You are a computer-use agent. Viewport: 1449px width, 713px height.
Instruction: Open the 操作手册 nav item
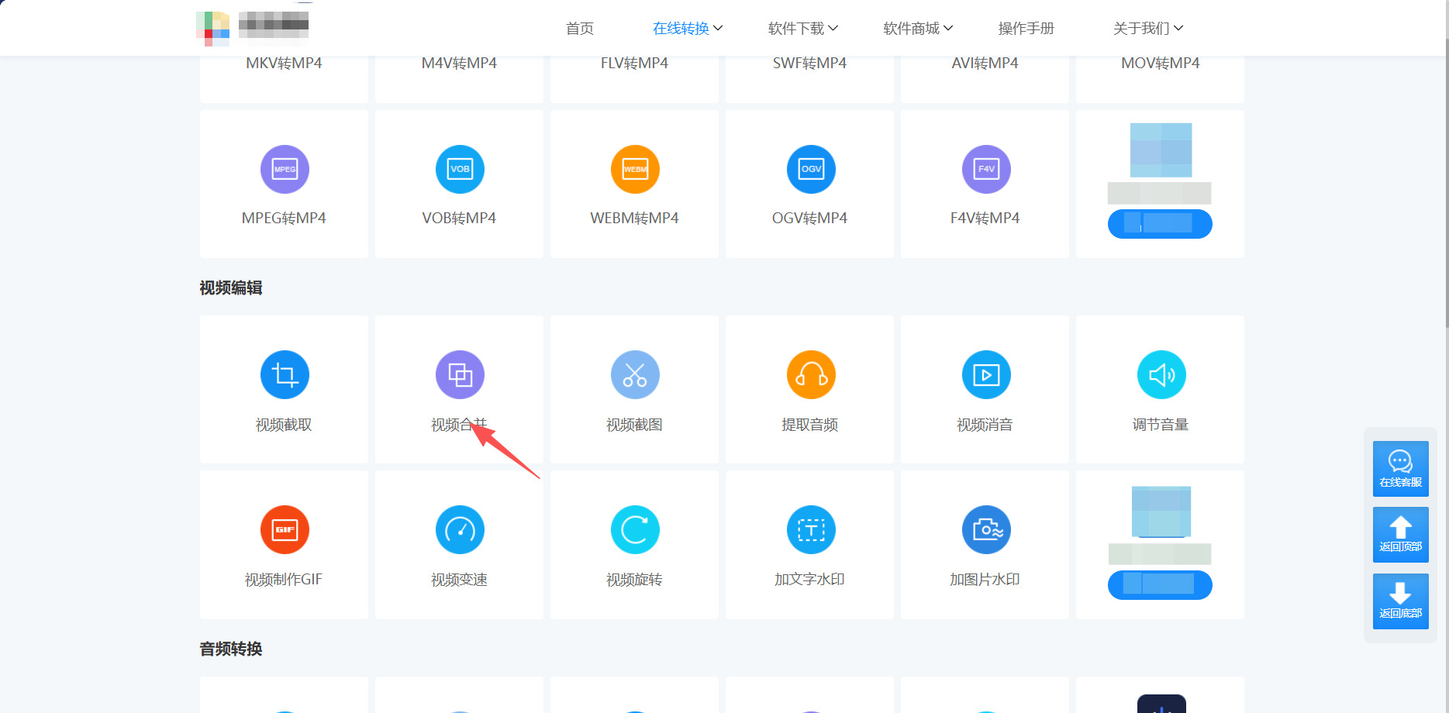click(x=1026, y=29)
